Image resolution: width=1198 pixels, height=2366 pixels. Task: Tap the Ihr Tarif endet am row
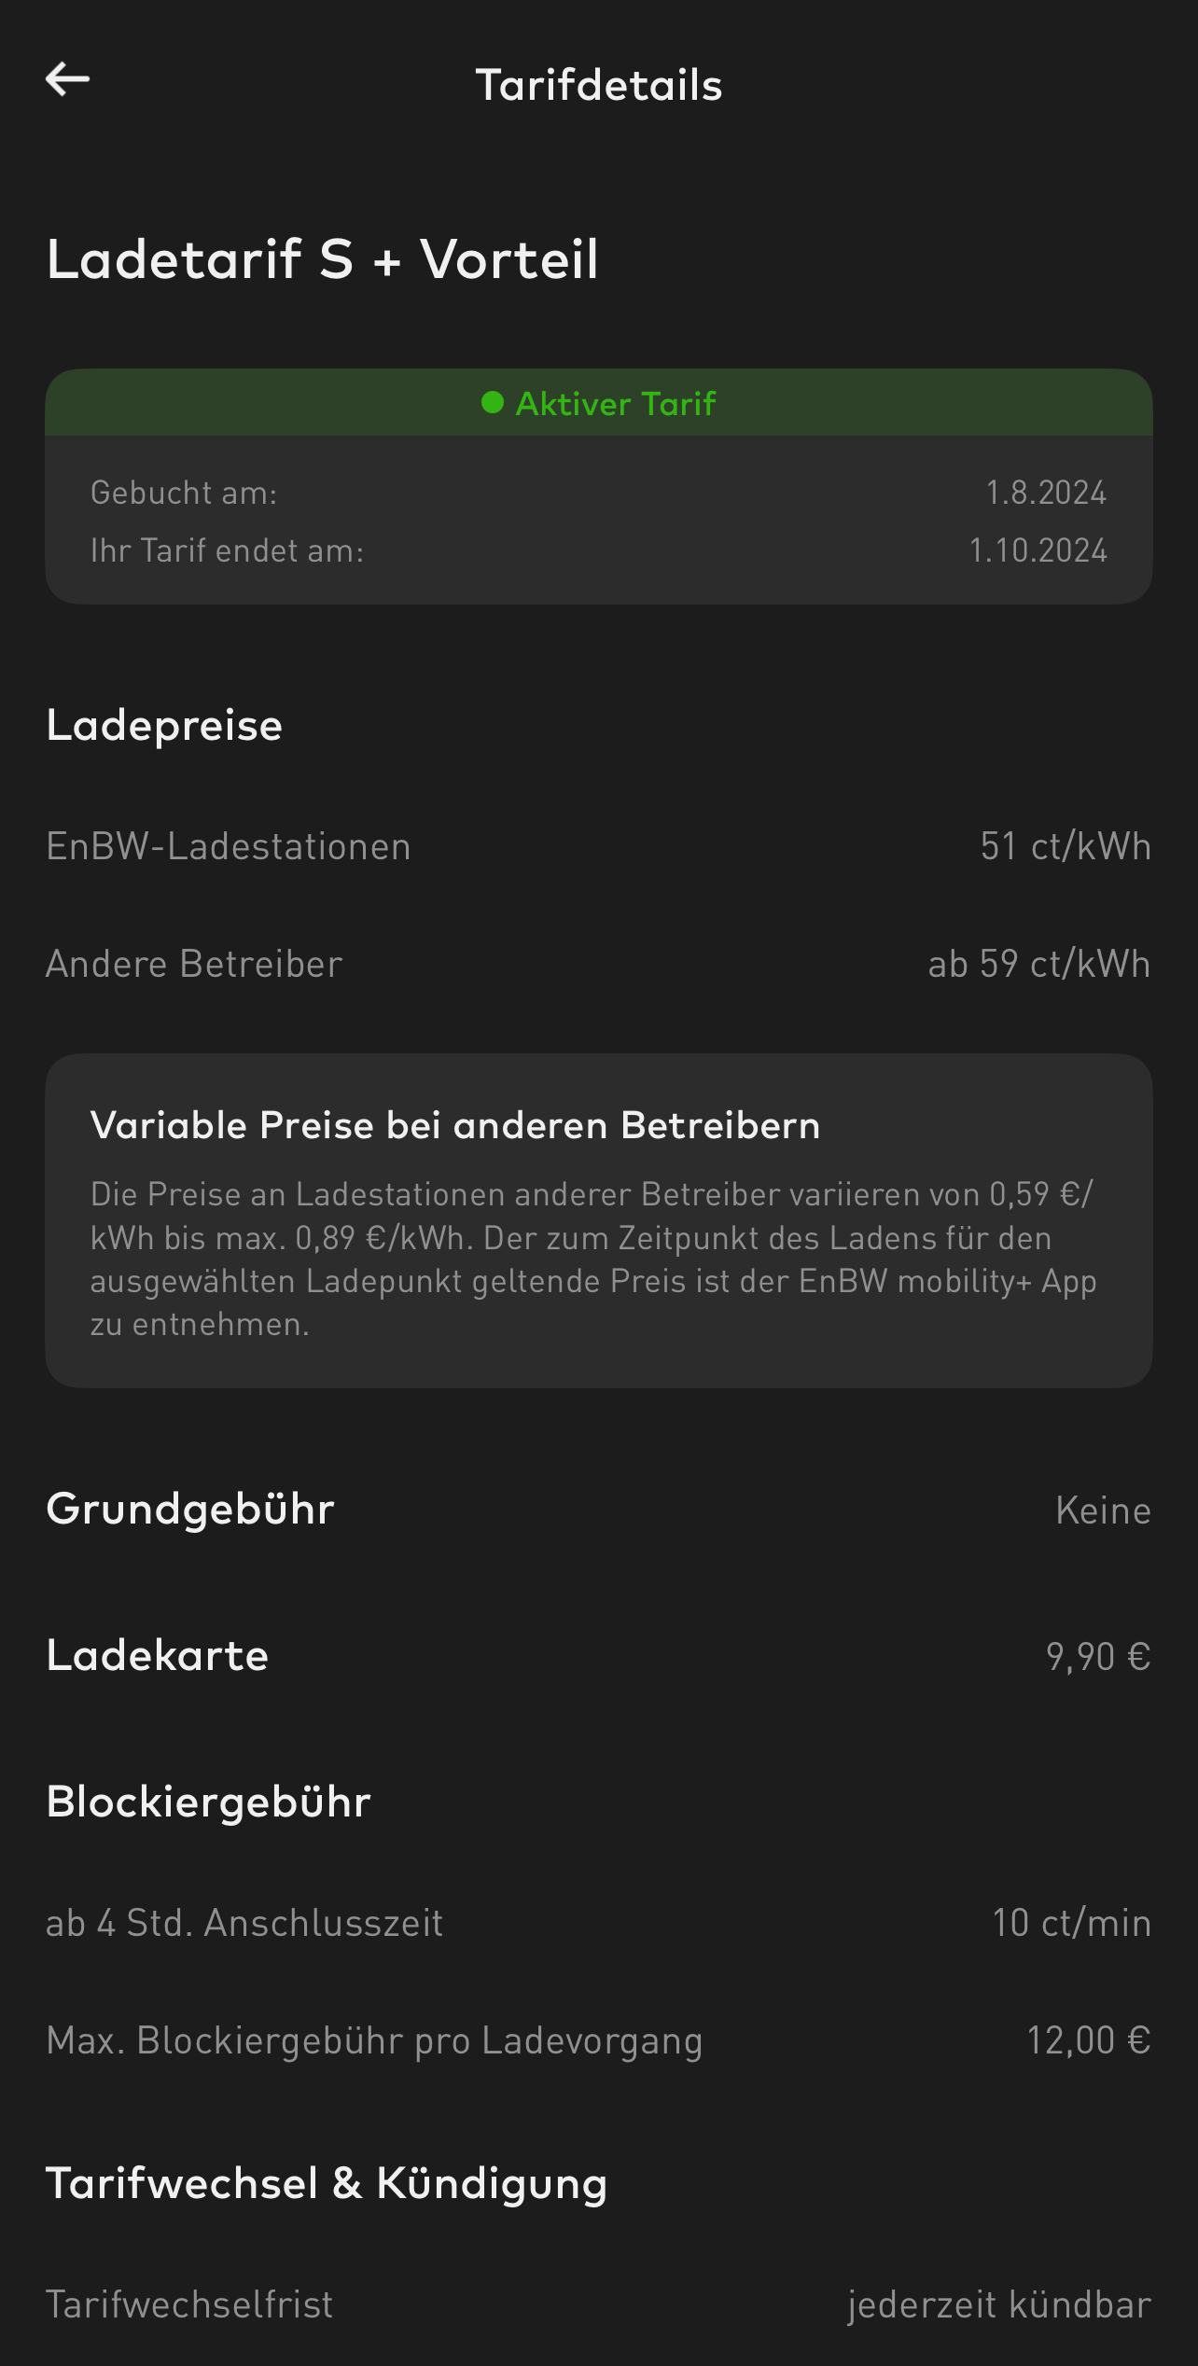599,550
